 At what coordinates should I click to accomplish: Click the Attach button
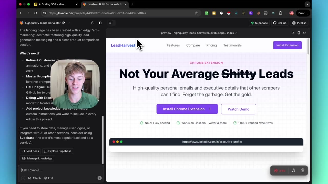(x=34, y=178)
